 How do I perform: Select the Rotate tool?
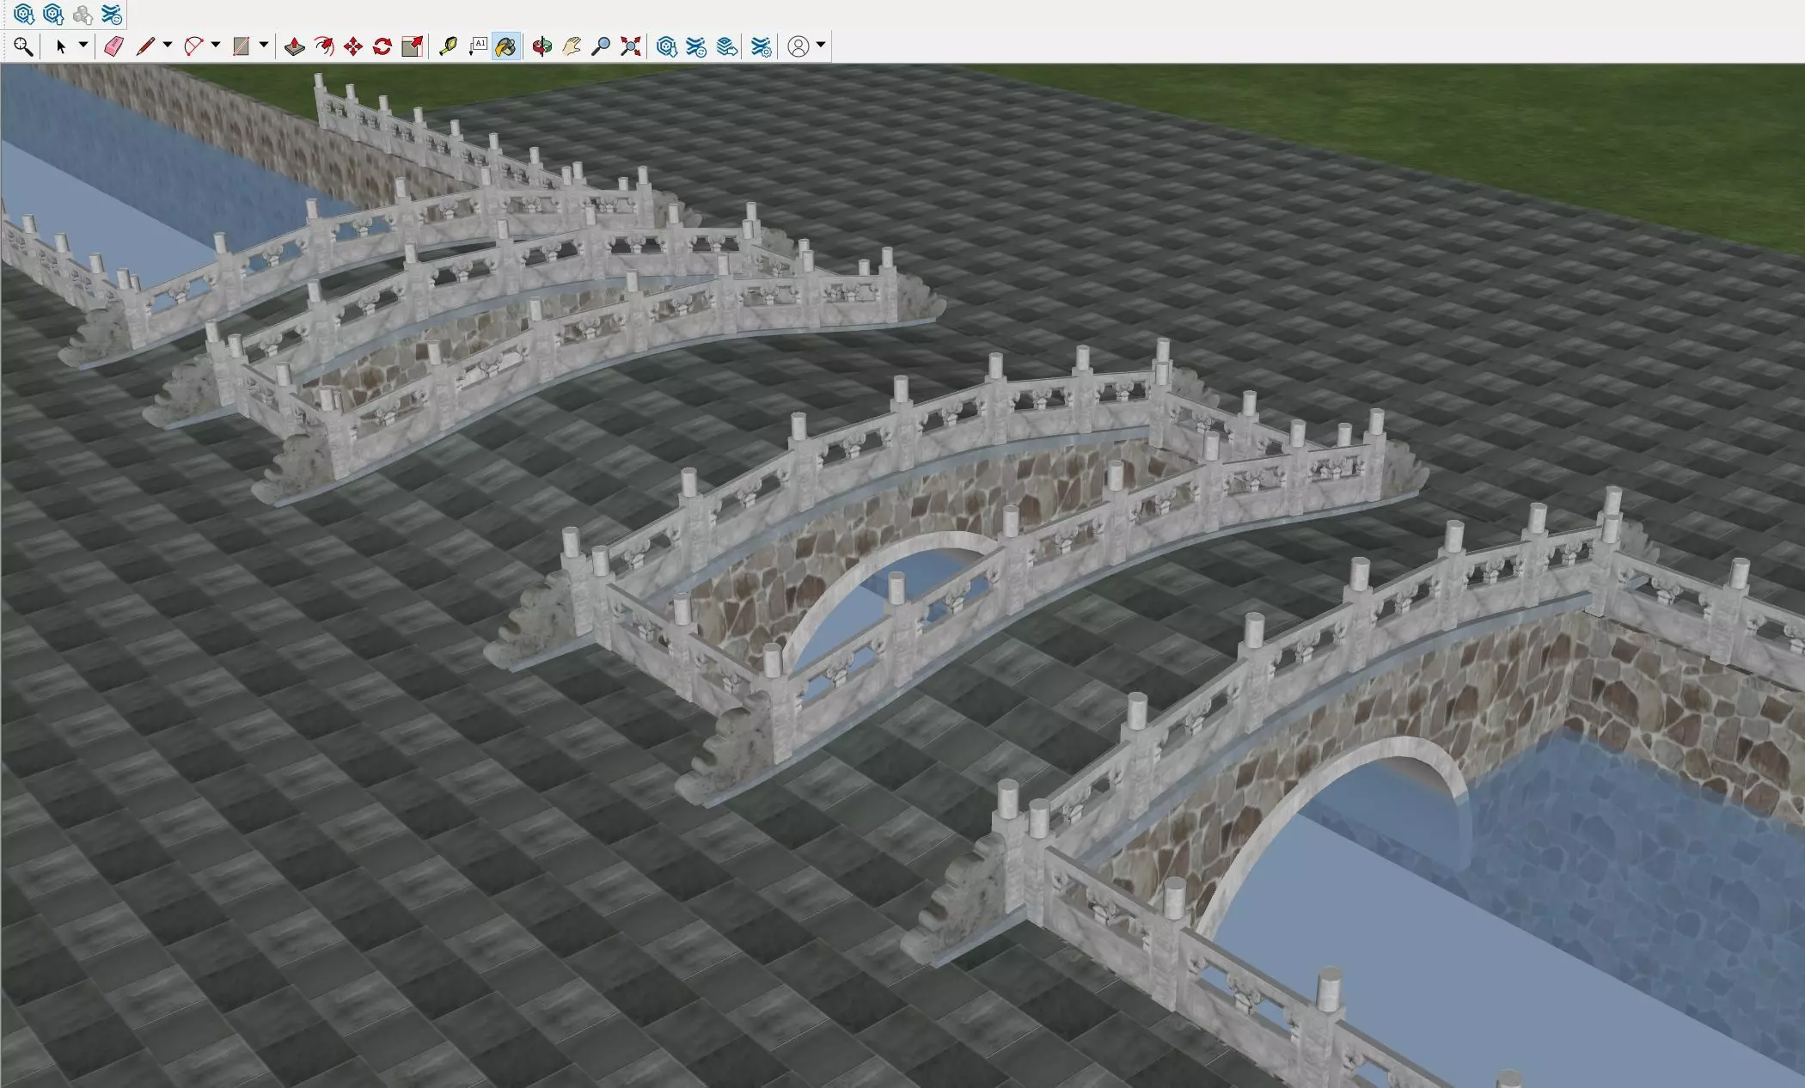tap(382, 46)
